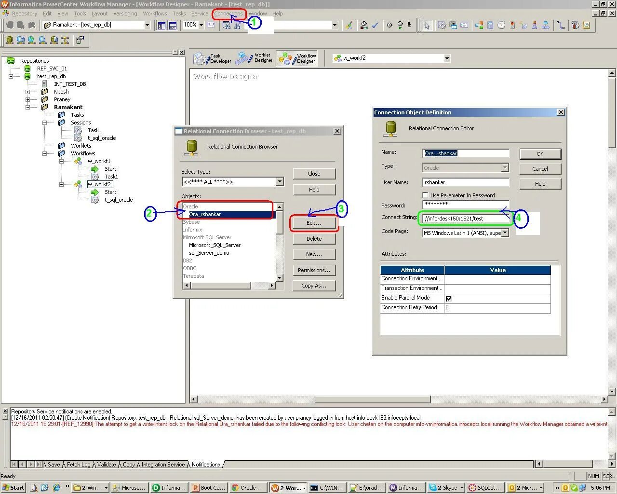This screenshot has width=617, height=494.
Task: Click the workflow validate checkmark icon
Action: [x=376, y=25]
